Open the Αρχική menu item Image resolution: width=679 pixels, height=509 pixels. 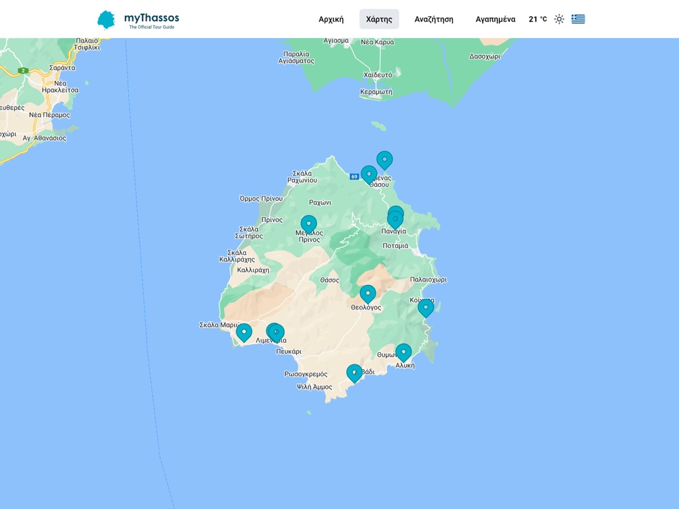pyautogui.click(x=331, y=19)
